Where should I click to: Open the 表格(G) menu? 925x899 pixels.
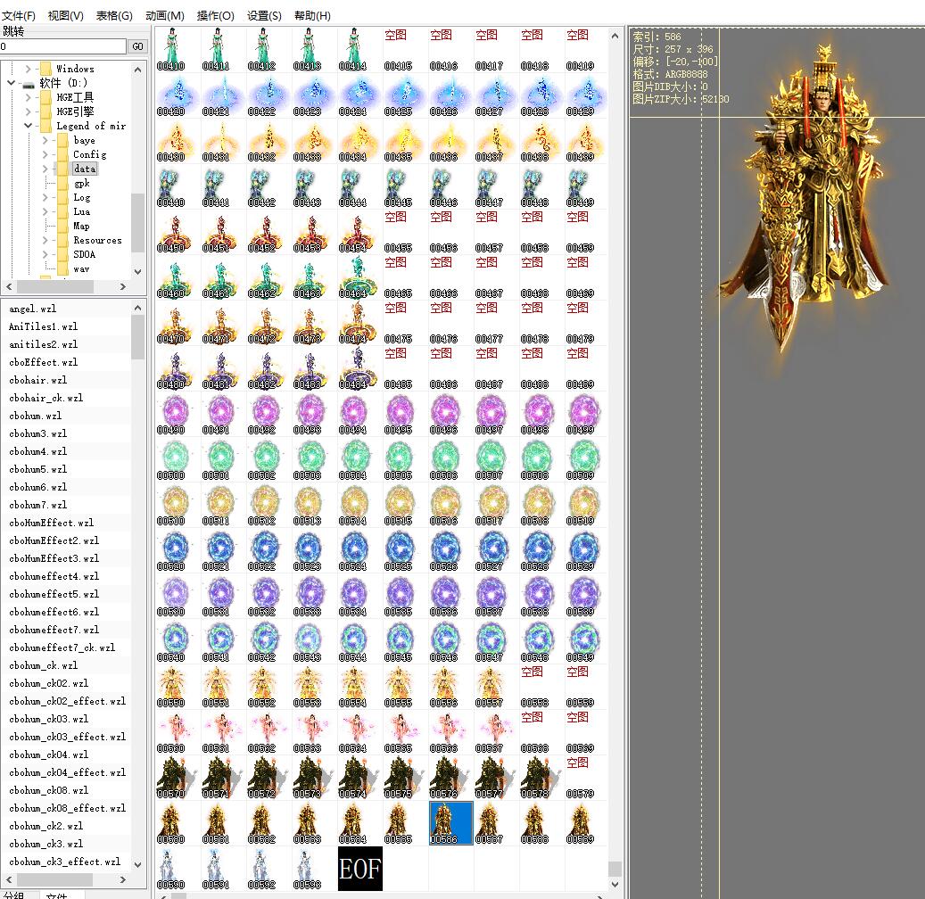114,15
